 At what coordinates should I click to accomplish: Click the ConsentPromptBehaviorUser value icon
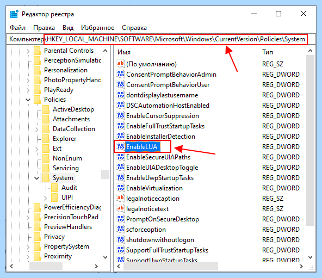click(x=121, y=84)
